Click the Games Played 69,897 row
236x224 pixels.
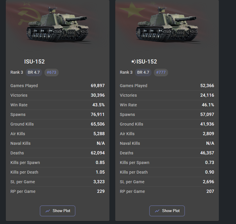pos(57,86)
